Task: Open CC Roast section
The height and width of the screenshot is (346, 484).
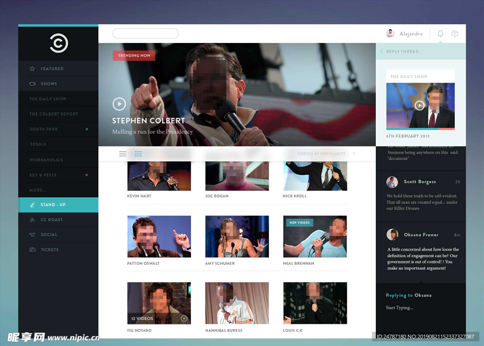Action: pyautogui.click(x=58, y=219)
